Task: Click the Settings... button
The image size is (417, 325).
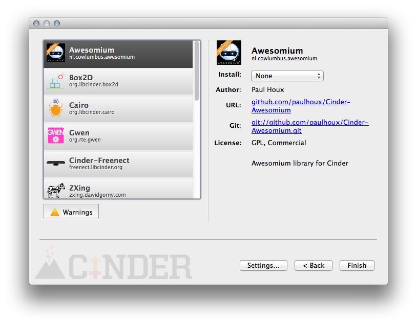Action: (x=263, y=265)
